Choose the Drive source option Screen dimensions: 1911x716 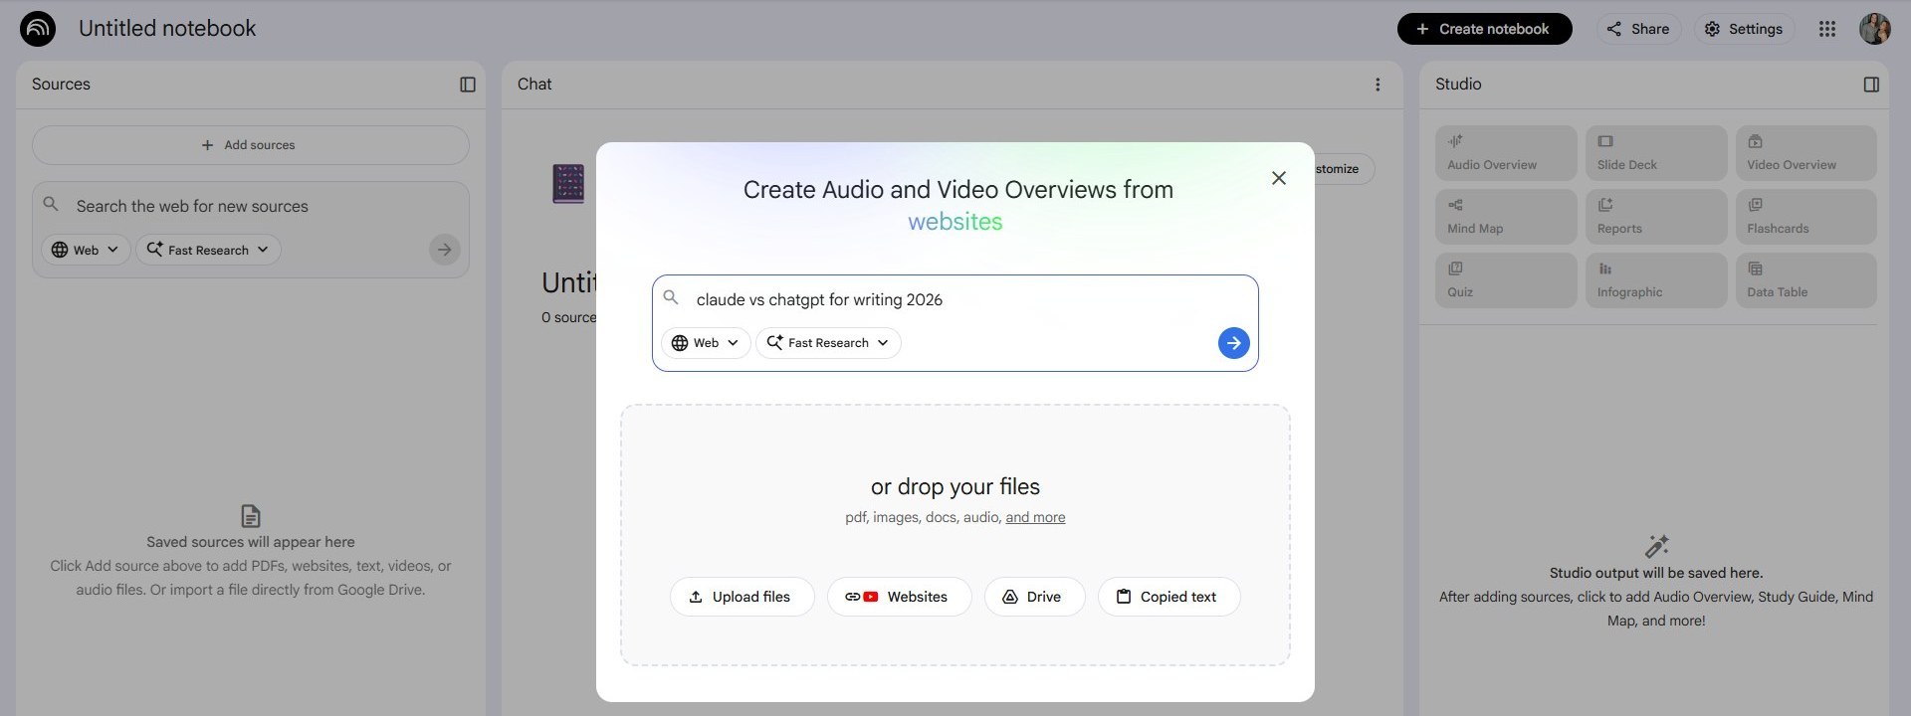click(1034, 597)
